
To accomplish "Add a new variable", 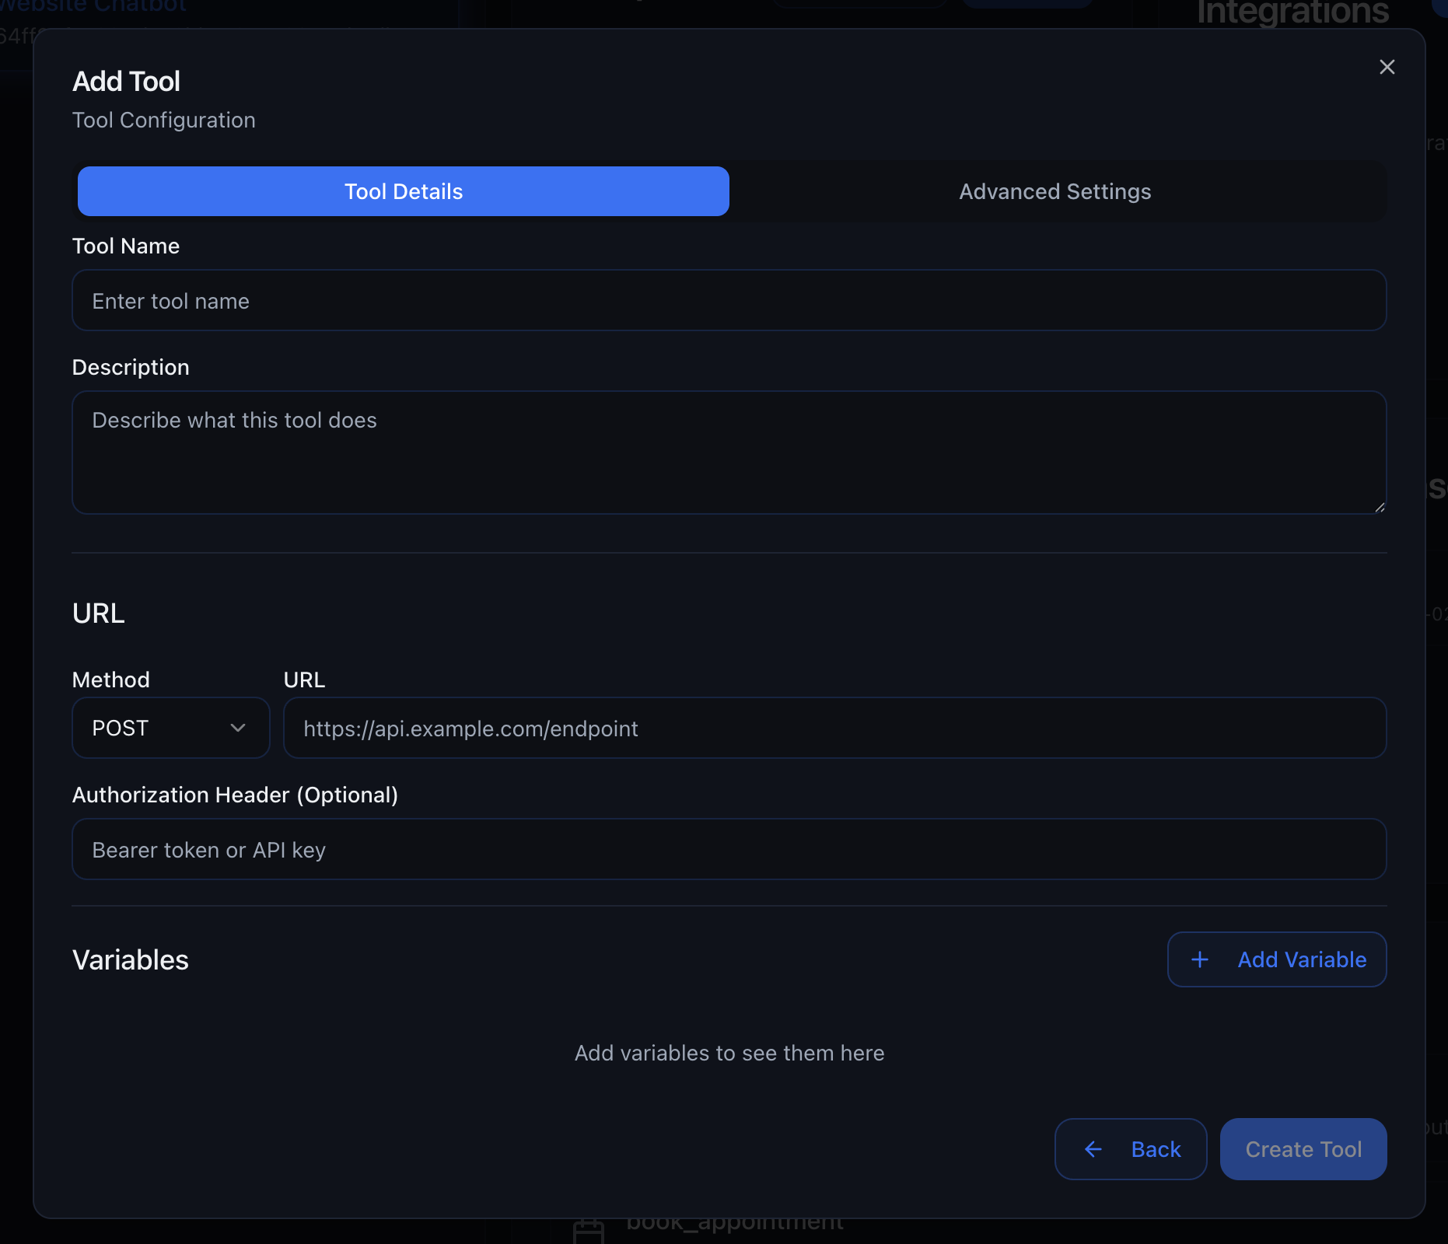I will click(1276, 959).
